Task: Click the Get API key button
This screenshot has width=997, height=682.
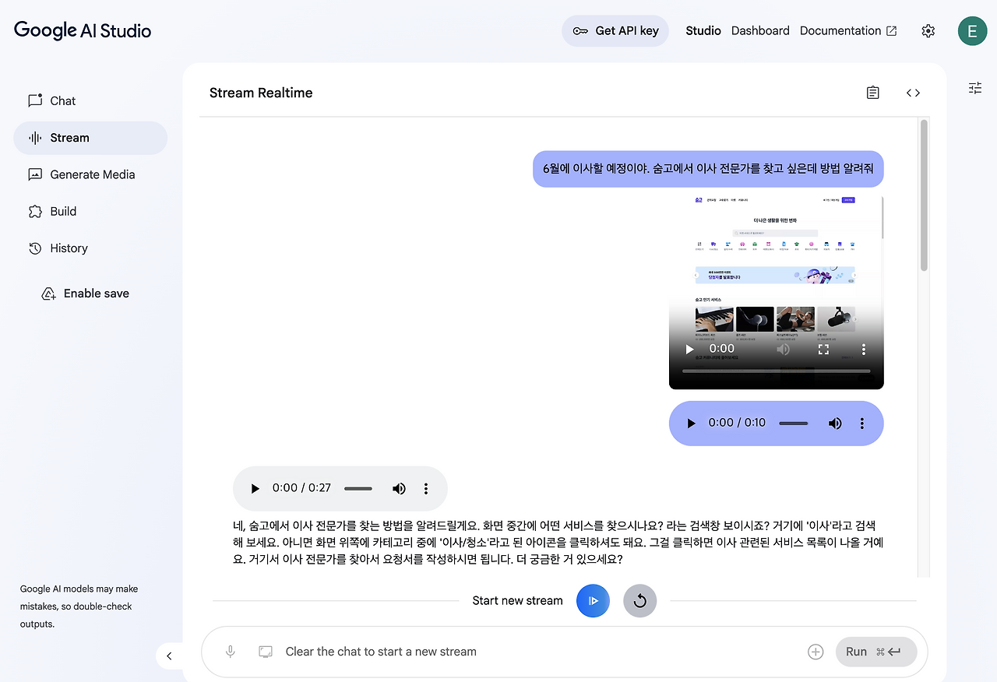Action: (615, 30)
